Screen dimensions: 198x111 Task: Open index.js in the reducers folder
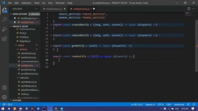click(x=25, y=94)
